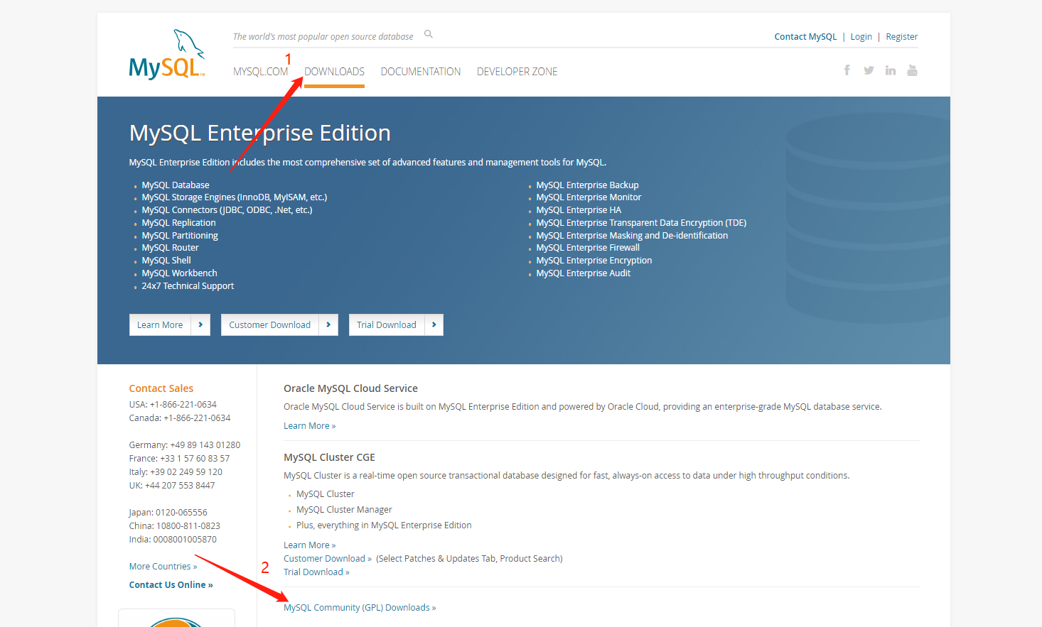
Task: Go to the MYSQL.COM tab
Action: coord(261,72)
